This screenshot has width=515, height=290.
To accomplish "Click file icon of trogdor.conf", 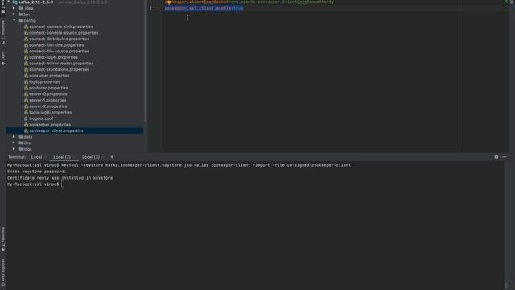I will (26, 118).
